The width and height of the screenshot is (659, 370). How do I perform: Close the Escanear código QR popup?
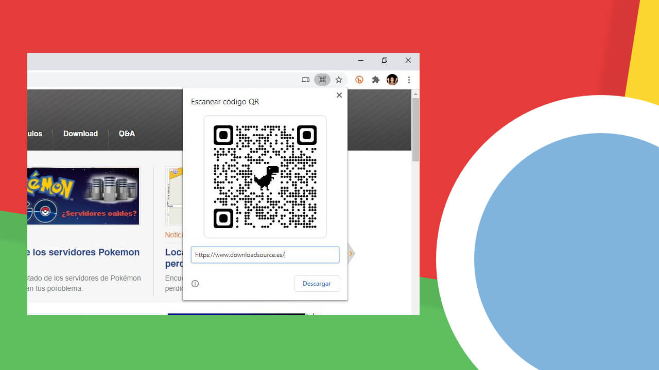click(339, 95)
